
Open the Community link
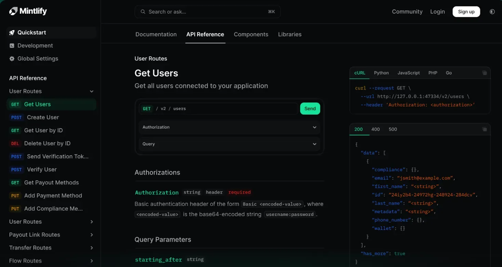point(407,12)
